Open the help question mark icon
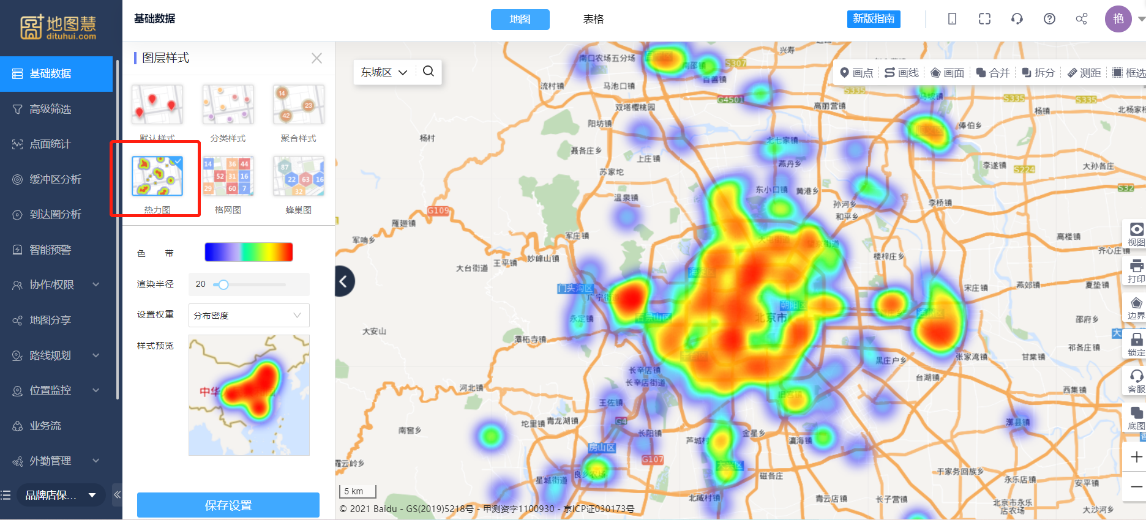Screen dimensions: 1146x520 (x=1049, y=19)
